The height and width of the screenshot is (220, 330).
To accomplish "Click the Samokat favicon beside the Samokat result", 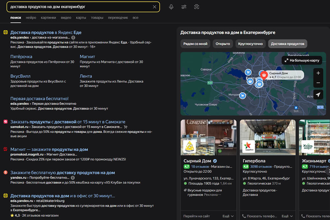I will pyautogui.click(x=6, y=122).
